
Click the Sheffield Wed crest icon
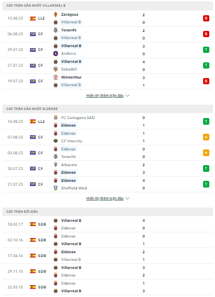coord(56,188)
